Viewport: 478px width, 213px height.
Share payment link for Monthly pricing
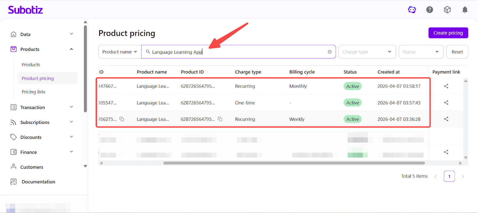[x=446, y=86]
